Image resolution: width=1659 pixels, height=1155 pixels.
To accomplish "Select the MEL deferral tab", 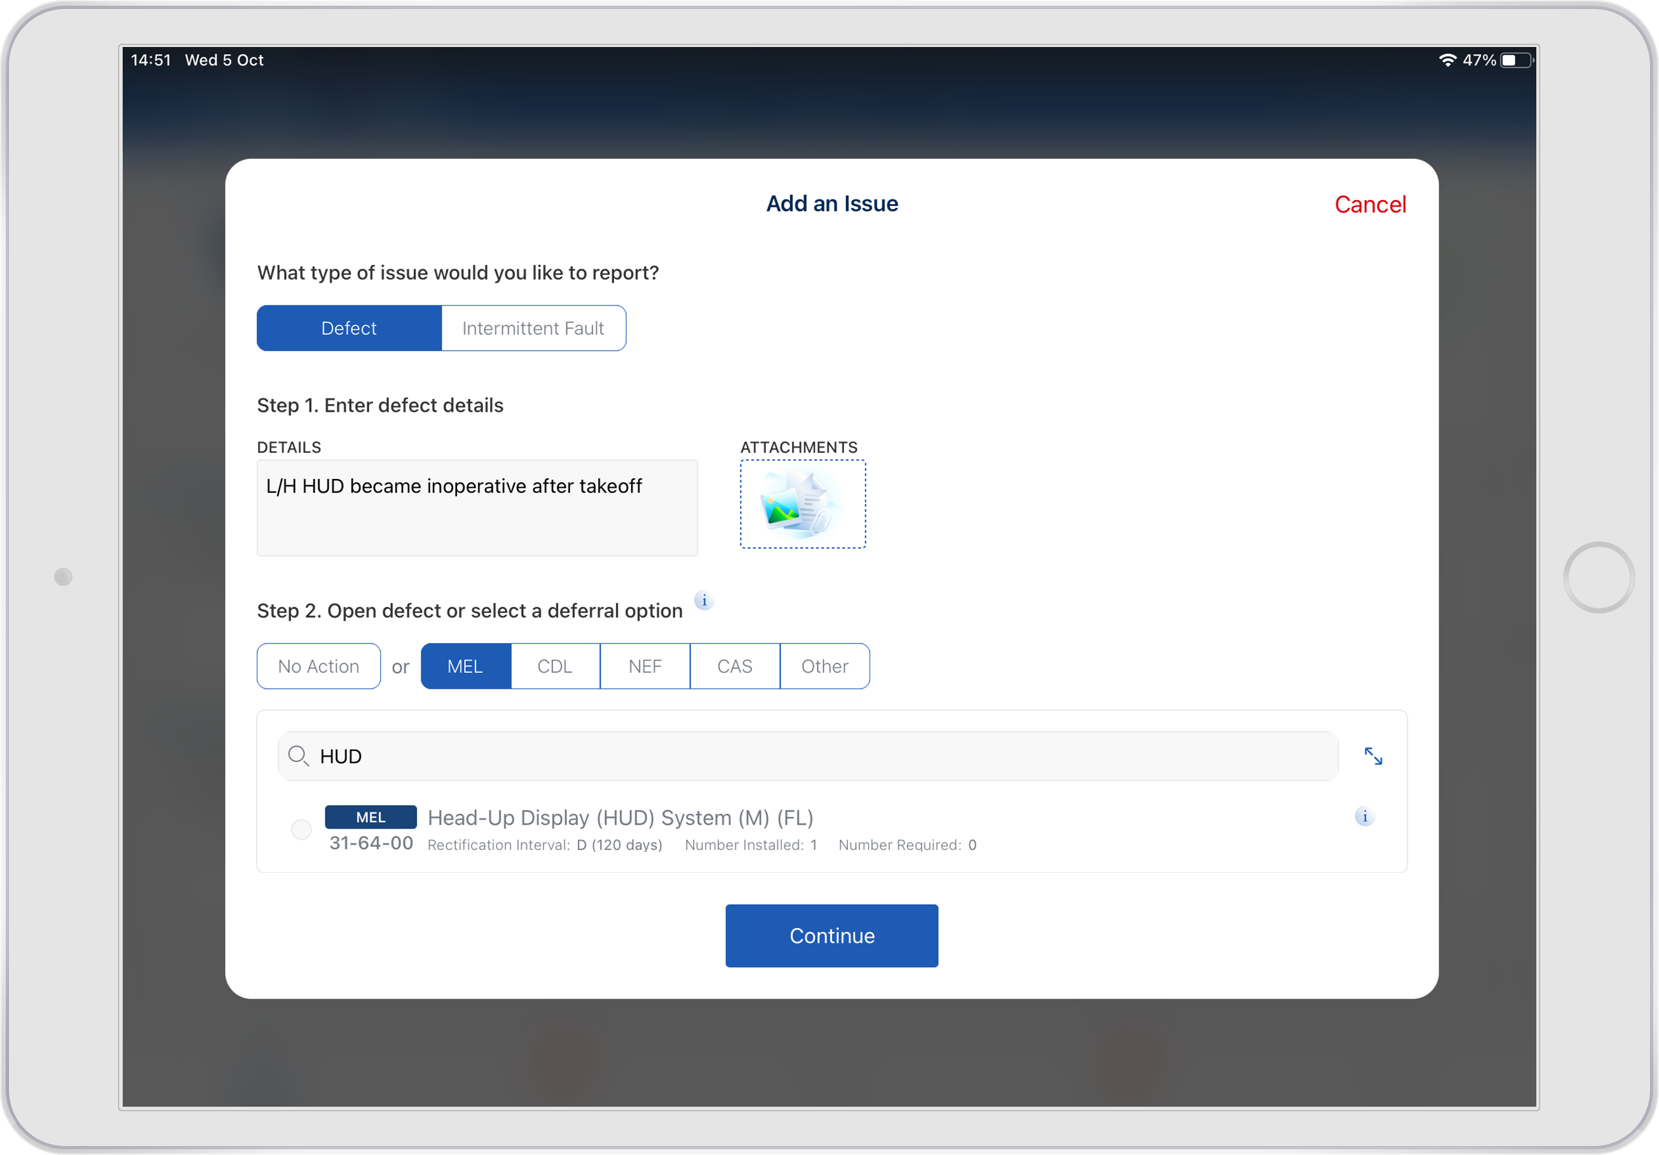I will [x=465, y=666].
